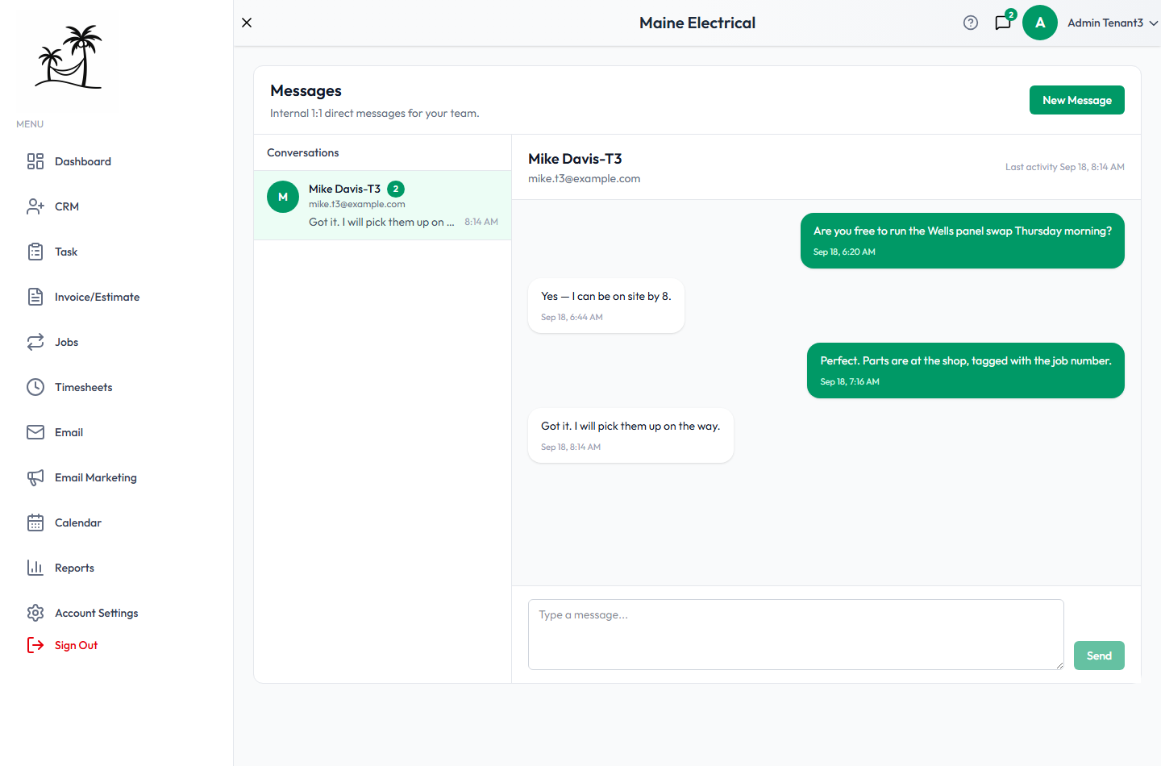Click the Sign Out link
Viewport: 1161px width, 766px height.
click(x=76, y=645)
